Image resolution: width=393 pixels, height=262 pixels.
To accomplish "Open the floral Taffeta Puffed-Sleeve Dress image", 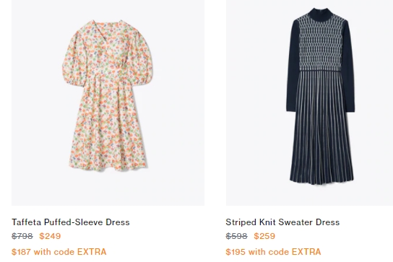I will coord(108,102).
